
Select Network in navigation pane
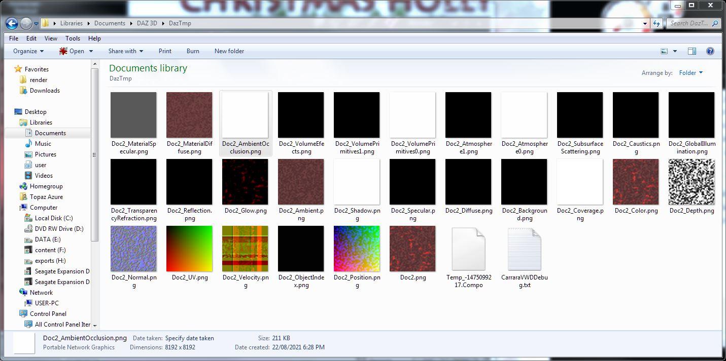(x=41, y=293)
